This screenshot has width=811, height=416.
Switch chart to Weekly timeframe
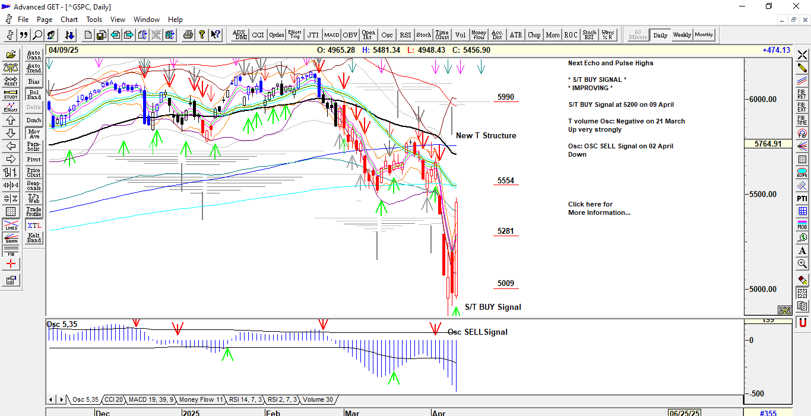pos(682,35)
